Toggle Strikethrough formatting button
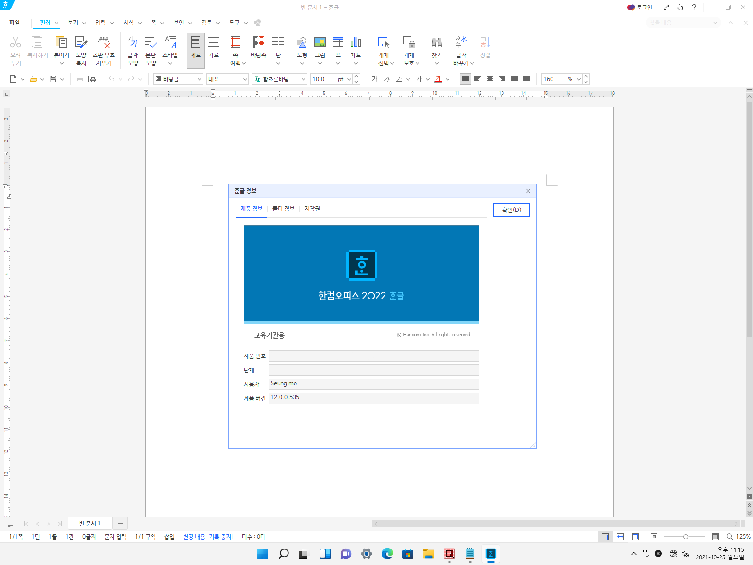Screen dimensions: 753x565 [x=419, y=79]
